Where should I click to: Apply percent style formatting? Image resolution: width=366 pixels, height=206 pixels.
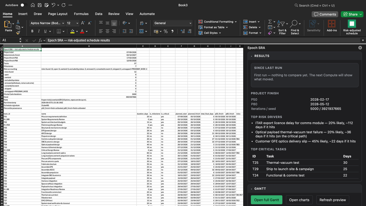pyautogui.click(x=166, y=31)
